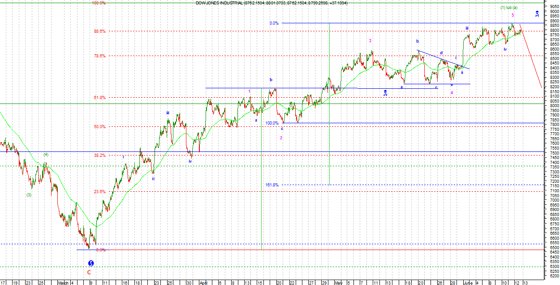The image size is (560, 285).
Task: Select the green (3) wave label
Action: (x=29, y=194)
